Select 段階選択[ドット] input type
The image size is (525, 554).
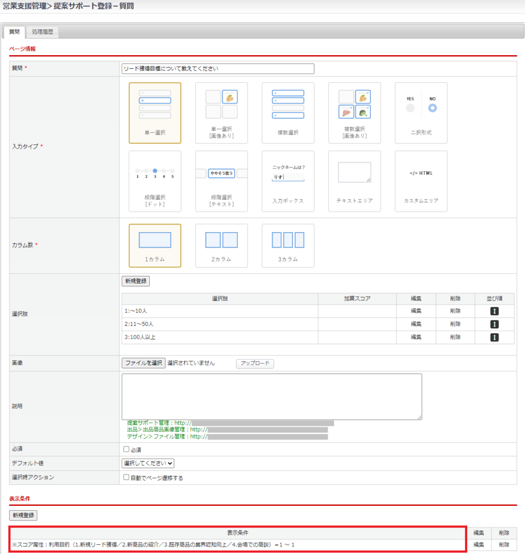coord(155,181)
